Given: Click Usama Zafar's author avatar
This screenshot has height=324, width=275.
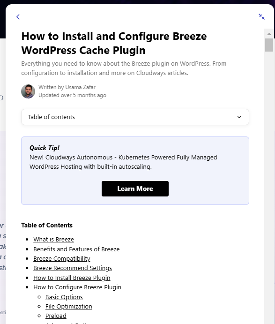Looking at the screenshot, I should [x=28, y=91].
